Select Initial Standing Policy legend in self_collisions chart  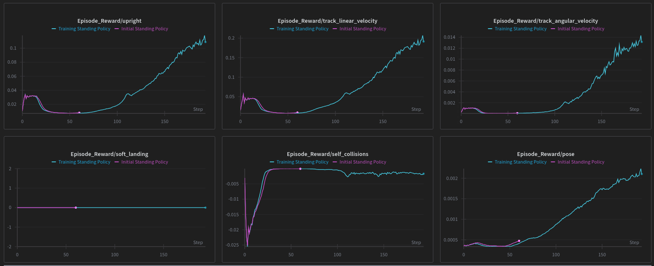pyautogui.click(x=362, y=162)
